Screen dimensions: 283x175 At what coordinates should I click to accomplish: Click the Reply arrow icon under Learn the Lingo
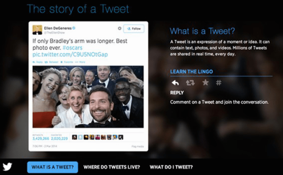click(175, 83)
